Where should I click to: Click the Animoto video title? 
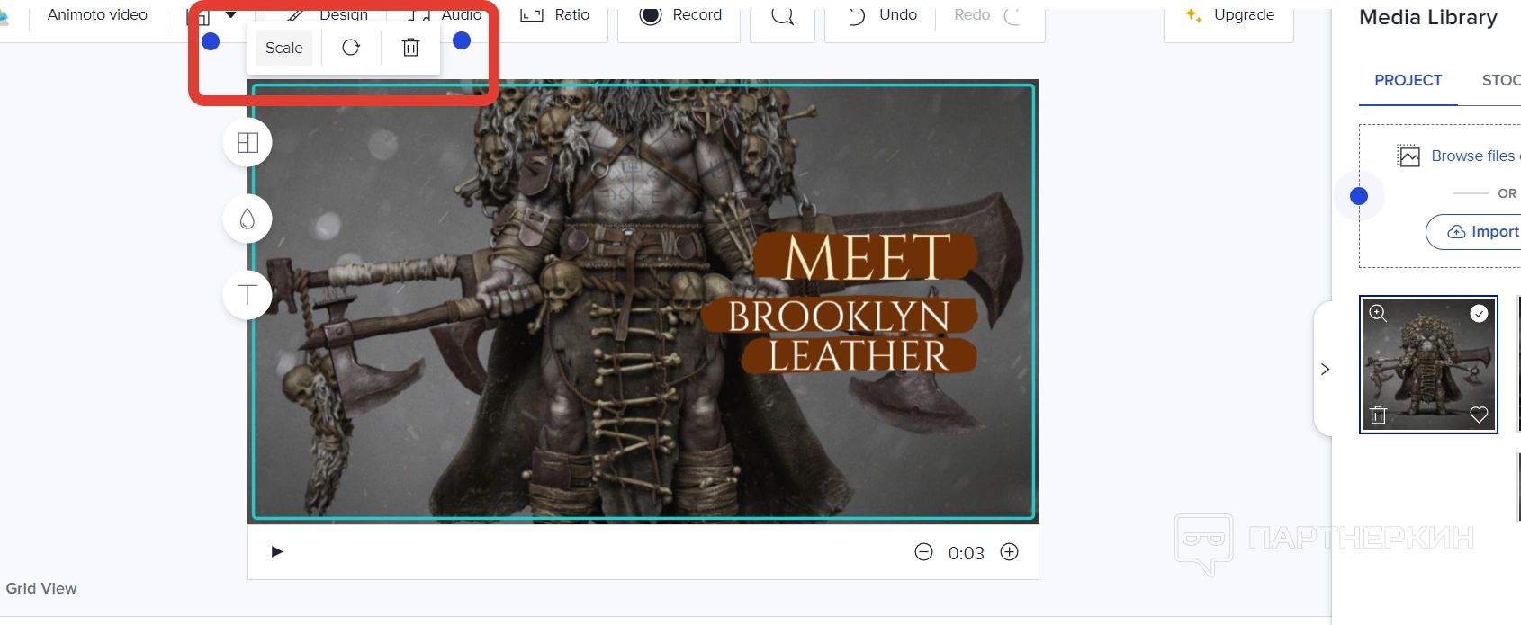(x=97, y=14)
